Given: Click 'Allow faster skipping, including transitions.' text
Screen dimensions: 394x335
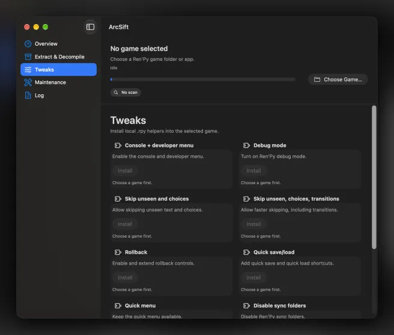Looking at the screenshot, I should pos(289,210).
